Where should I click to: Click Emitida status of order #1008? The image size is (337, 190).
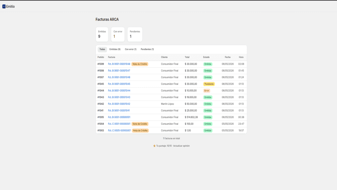[208, 71]
